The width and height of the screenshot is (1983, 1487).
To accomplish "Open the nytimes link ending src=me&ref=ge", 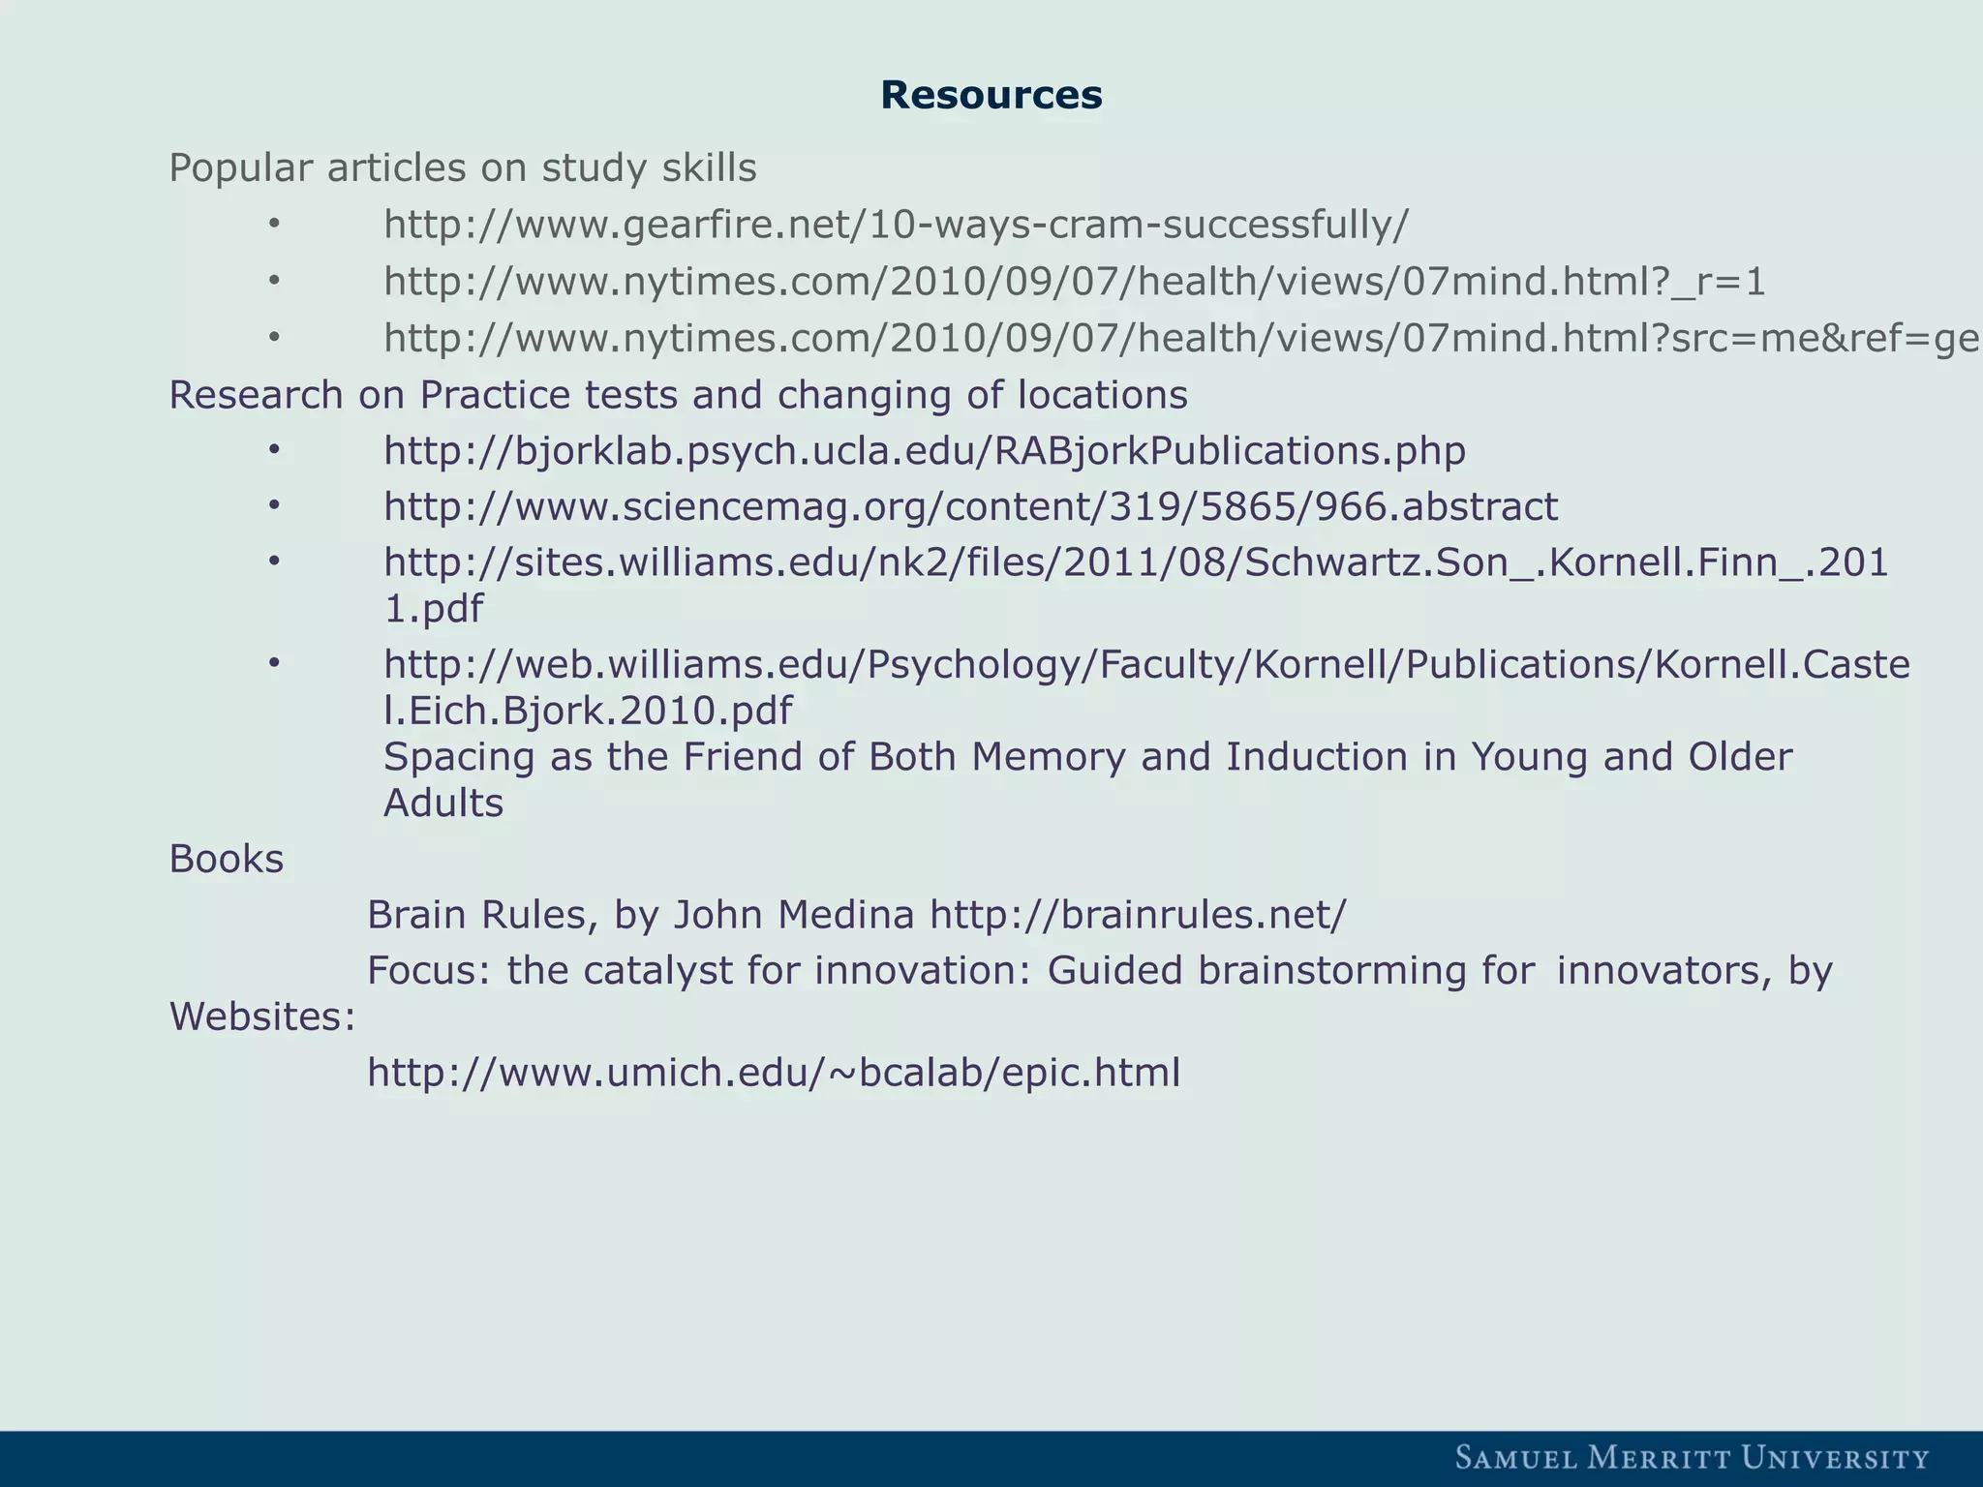I will [x=1182, y=339].
